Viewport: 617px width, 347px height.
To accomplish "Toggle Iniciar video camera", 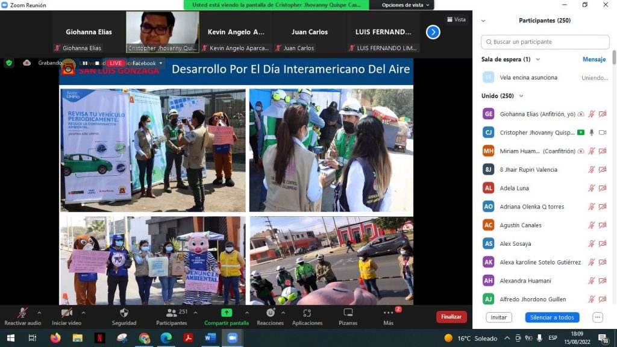I will (66, 313).
